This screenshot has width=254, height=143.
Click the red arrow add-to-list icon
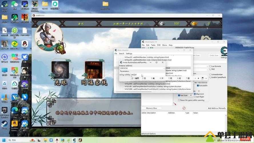coord(175,104)
